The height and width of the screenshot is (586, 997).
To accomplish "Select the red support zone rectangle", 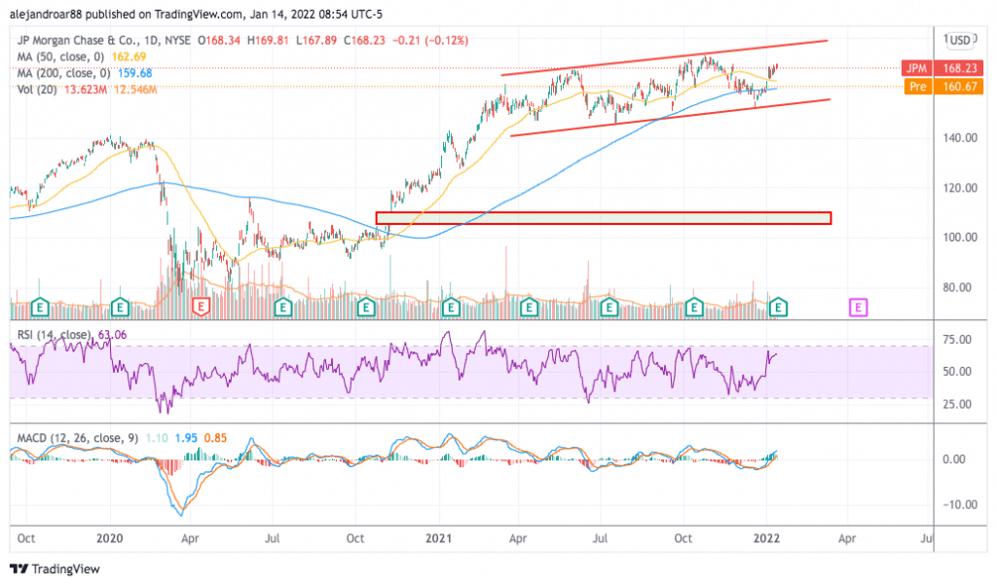I will tap(604, 218).
